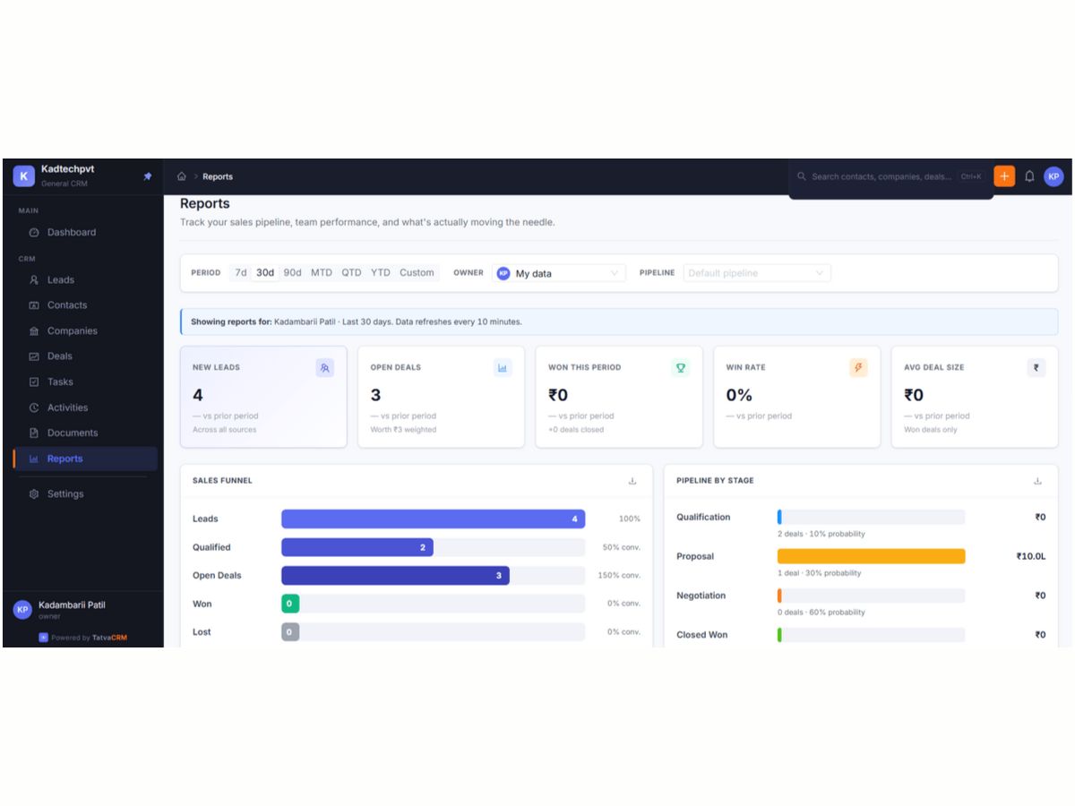
Task: Open the notifications bell
Action: tap(1029, 176)
